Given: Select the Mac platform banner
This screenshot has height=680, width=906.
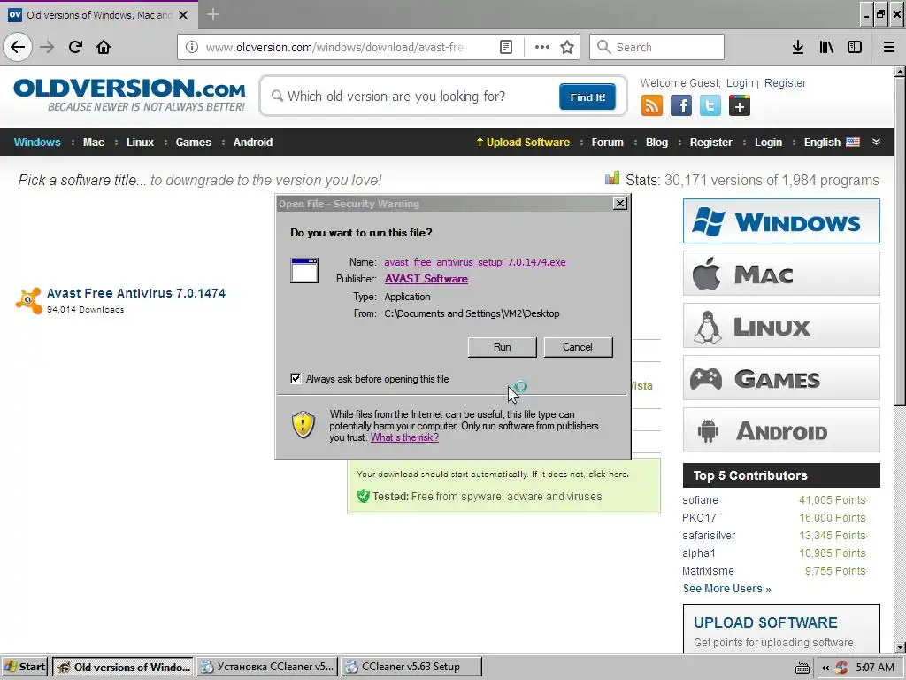Looking at the screenshot, I should 781,273.
